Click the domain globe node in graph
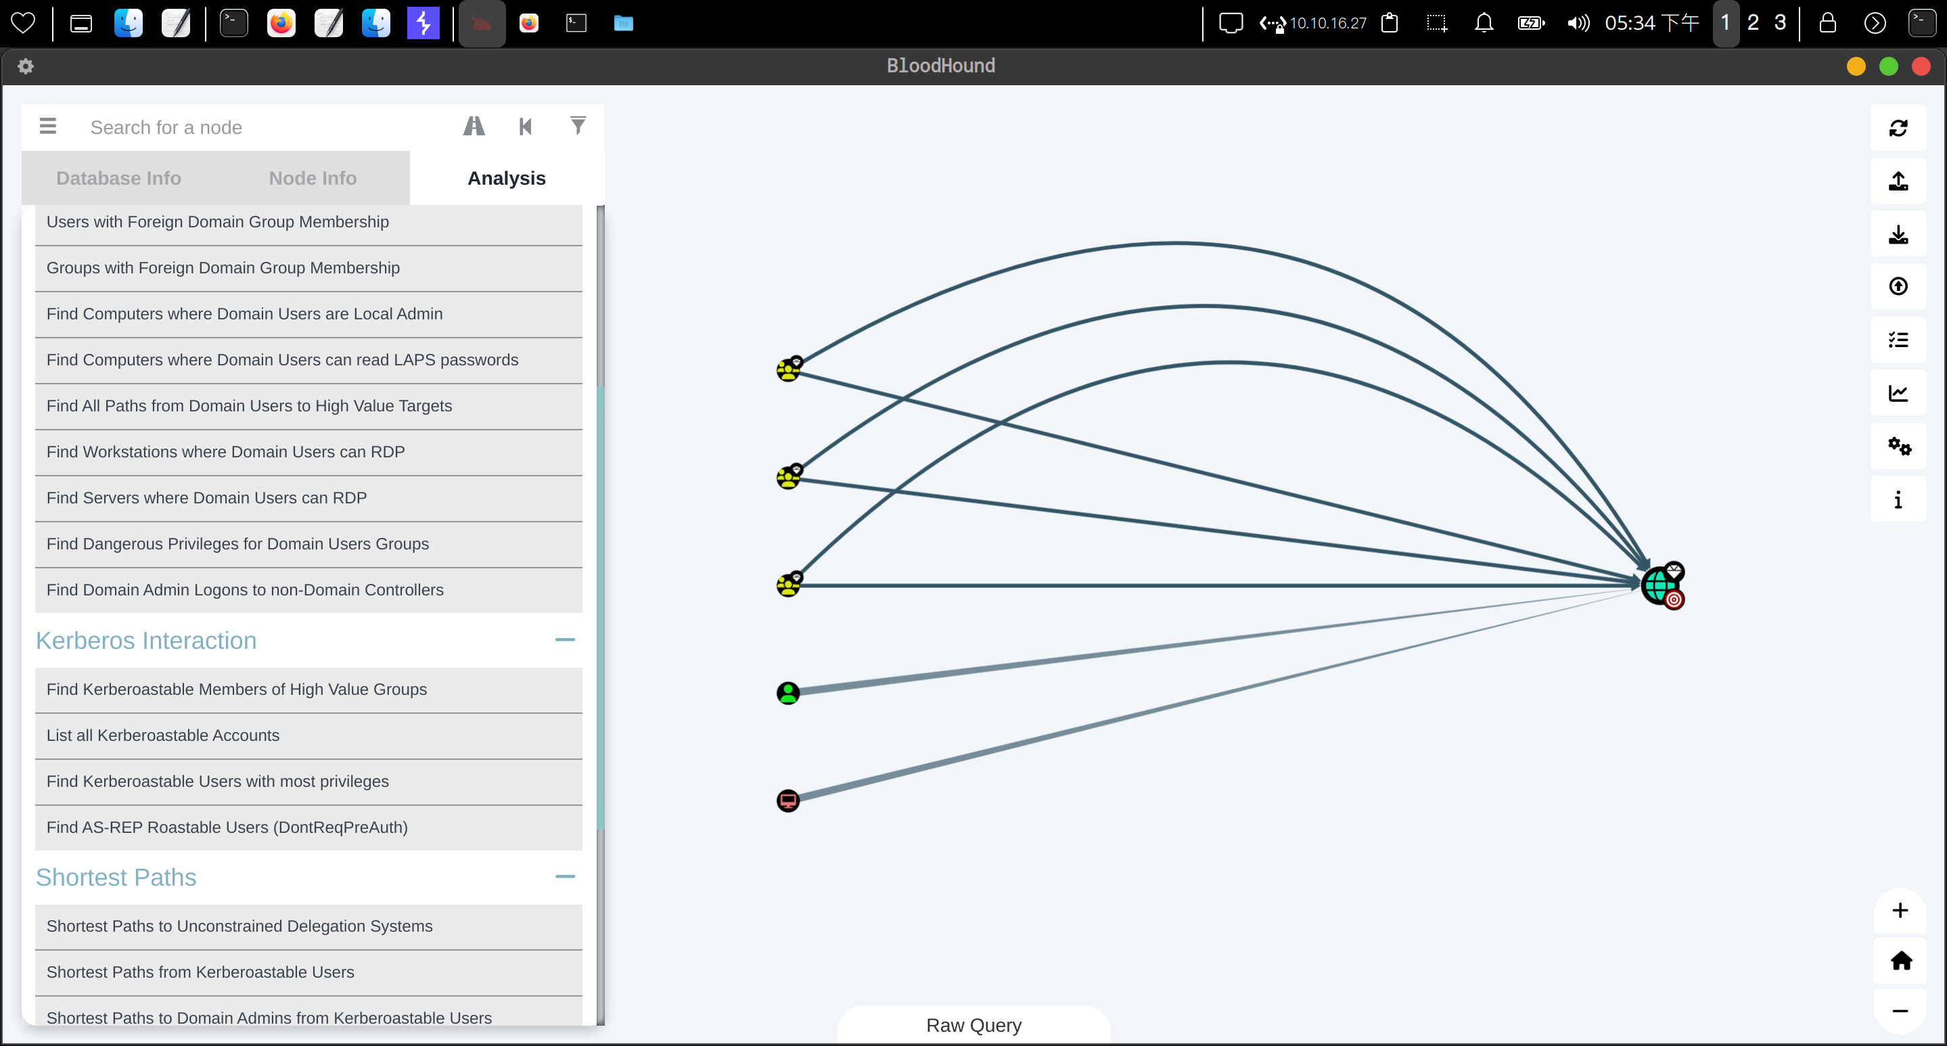The image size is (1947, 1046). point(1662,585)
